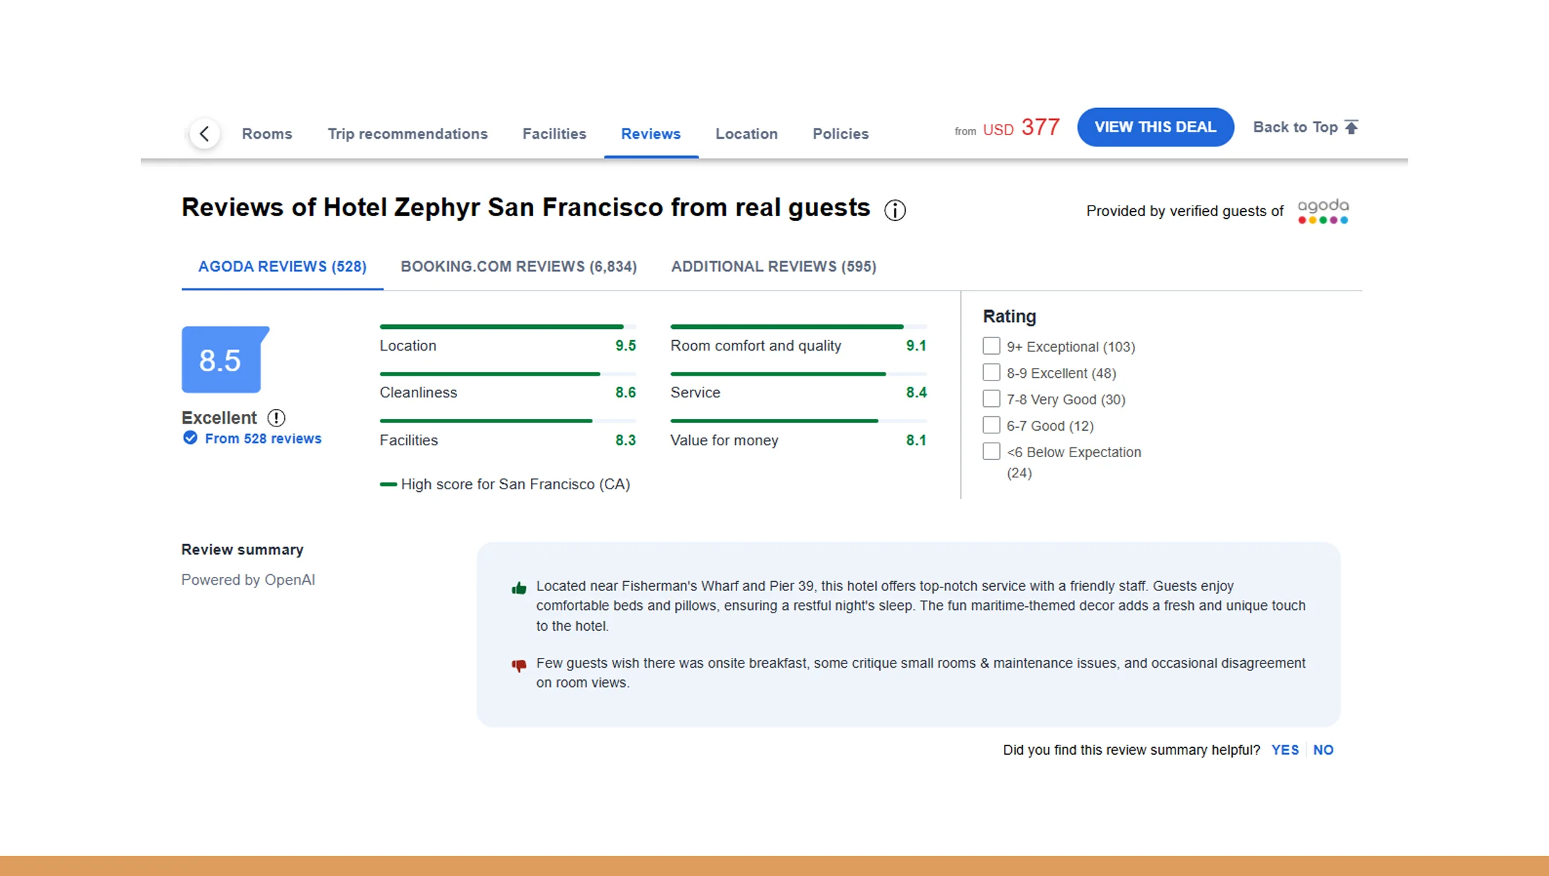Click the thumbs down icon in review summary

[x=518, y=665]
